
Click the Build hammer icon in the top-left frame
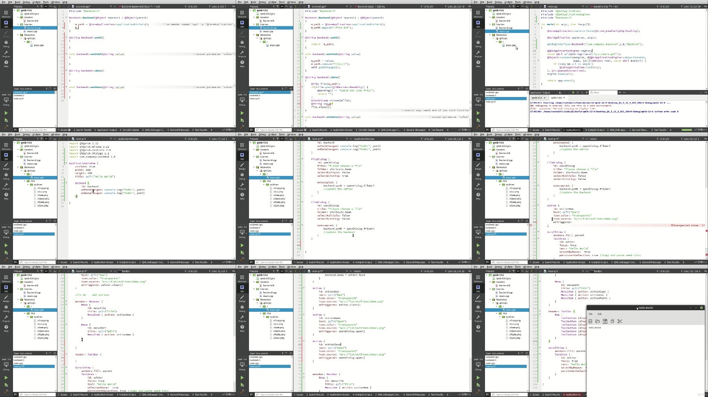(6, 127)
